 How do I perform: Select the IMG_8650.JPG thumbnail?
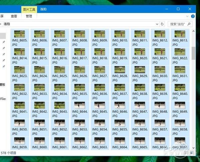point(20,123)
